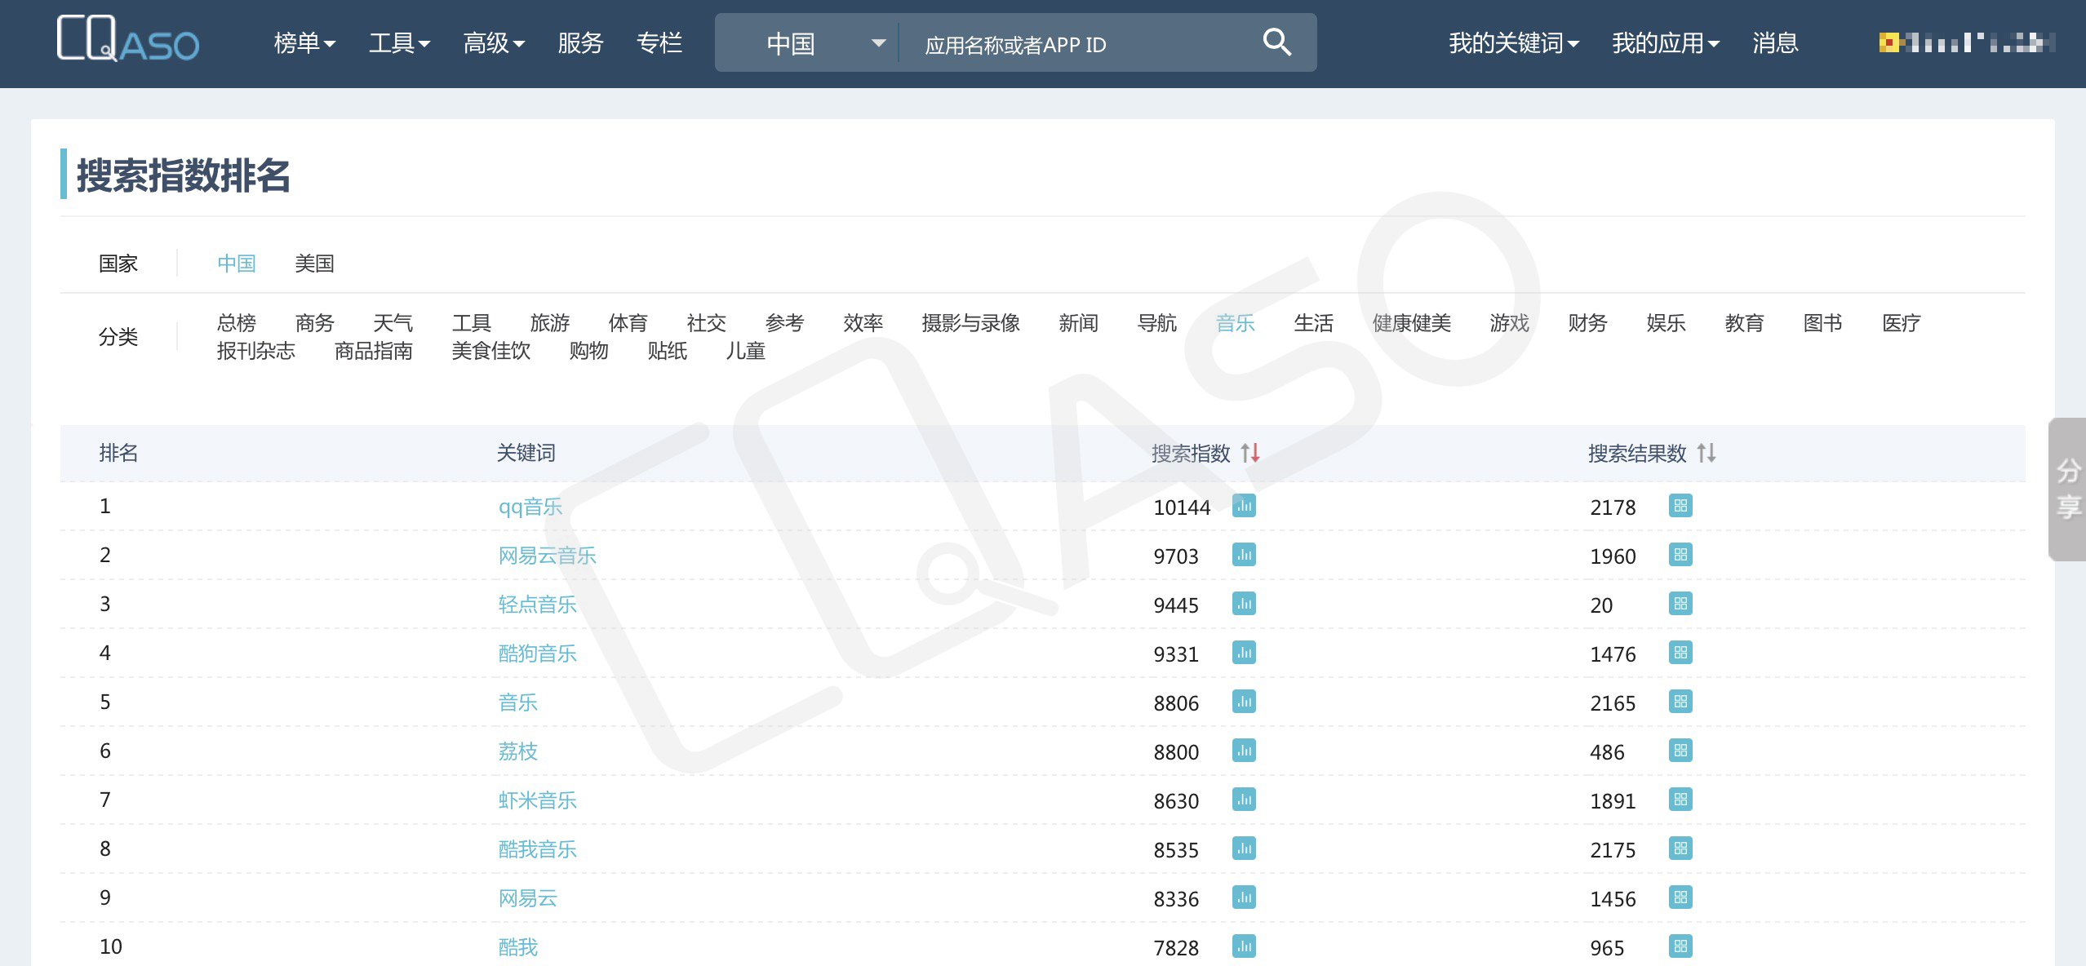The width and height of the screenshot is (2086, 966).
Task: Open search index chart for 网易云 keyword
Action: coord(1244,897)
